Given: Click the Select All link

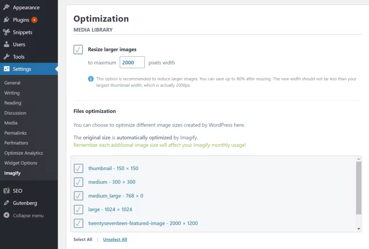Looking at the screenshot, I should click(83, 239).
